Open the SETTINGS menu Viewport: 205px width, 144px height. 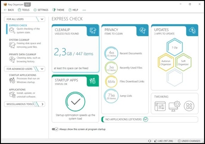[41, 10]
